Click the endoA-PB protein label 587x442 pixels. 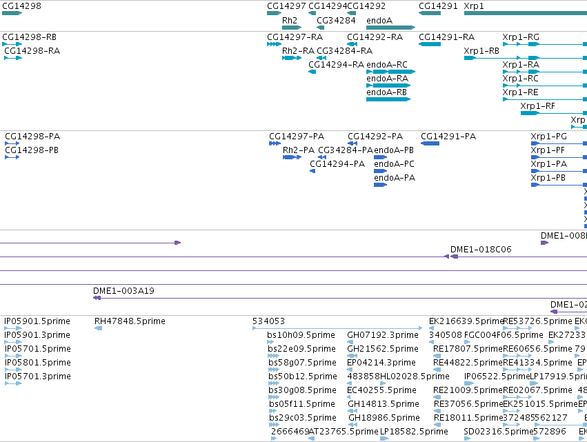tap(394, 150)
